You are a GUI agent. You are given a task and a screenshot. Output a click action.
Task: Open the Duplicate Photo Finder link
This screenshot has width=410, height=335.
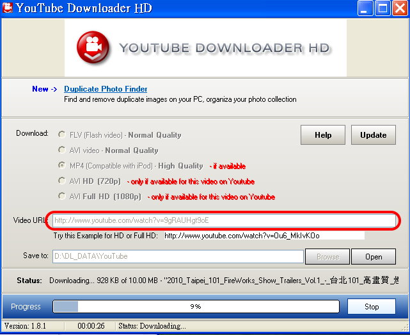pyautogui.click(x=106, y=89)
